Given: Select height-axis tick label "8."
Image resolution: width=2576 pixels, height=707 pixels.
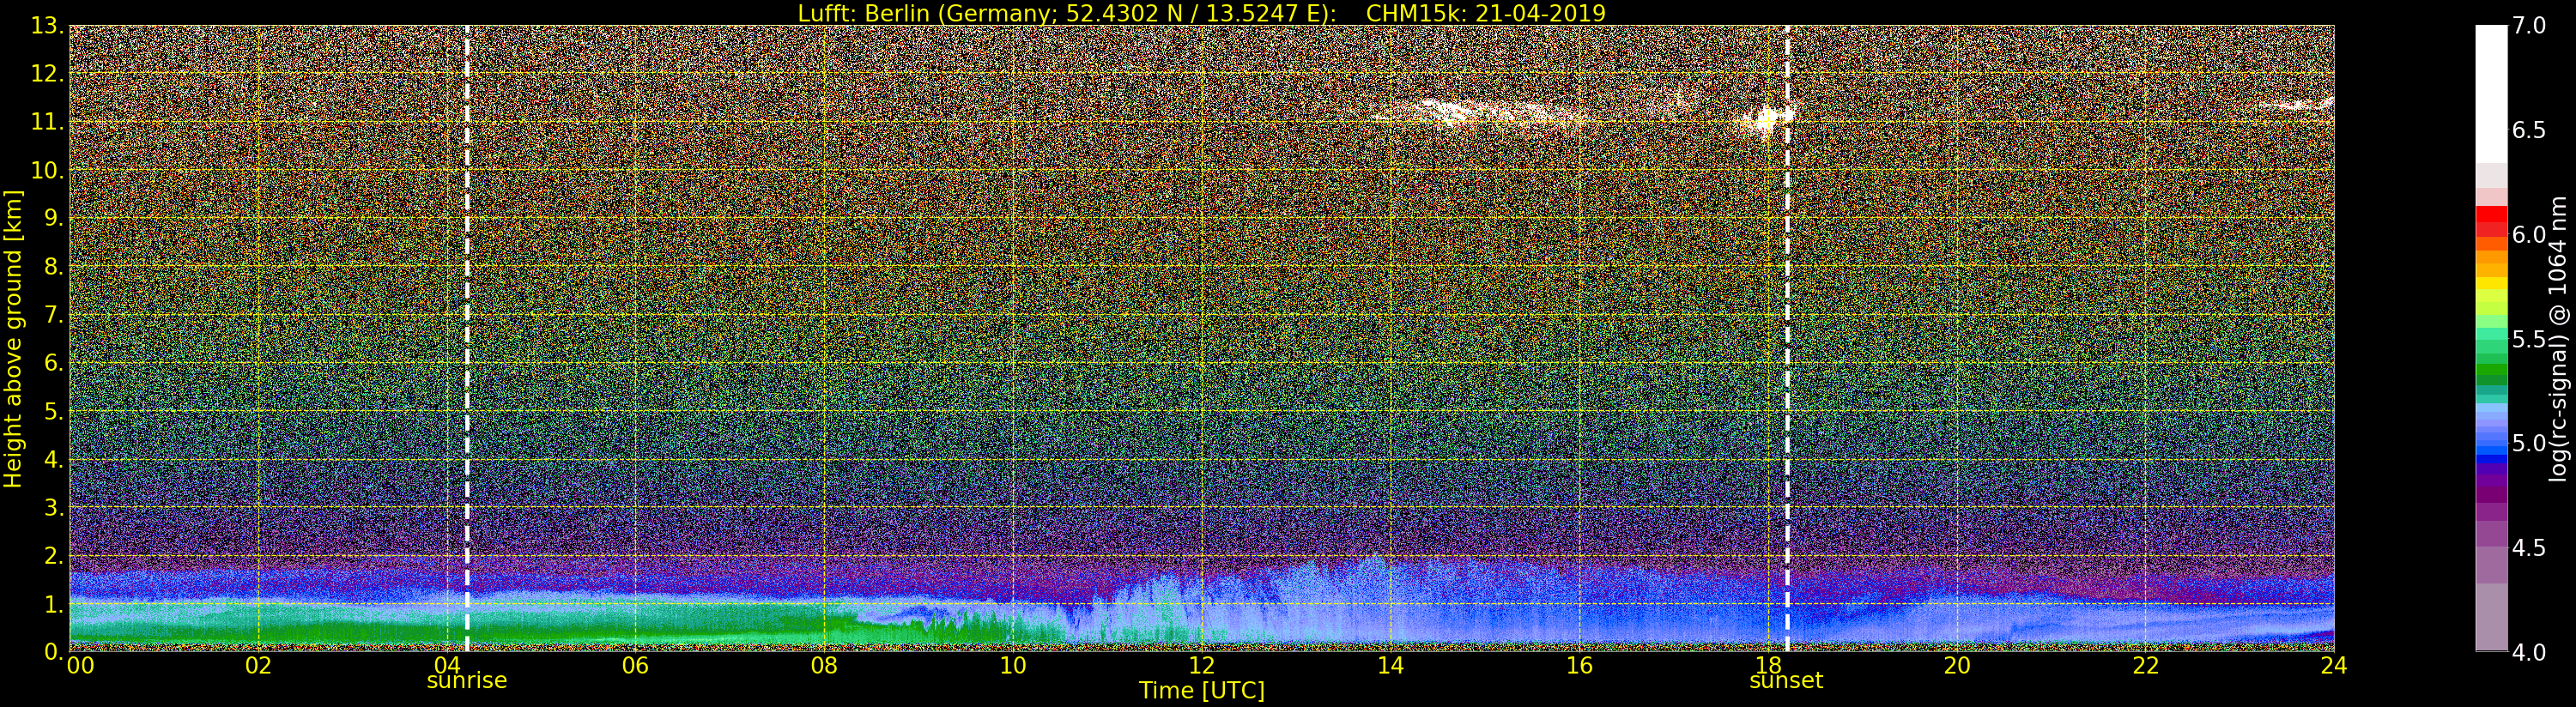Looking at the screenshot, I should (54, 267).
